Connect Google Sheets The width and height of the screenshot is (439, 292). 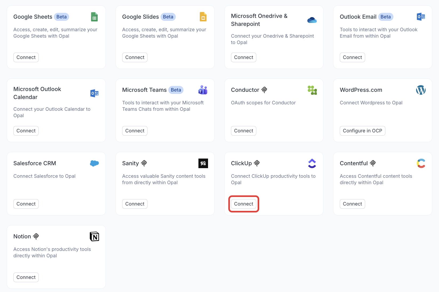[26, 57]
